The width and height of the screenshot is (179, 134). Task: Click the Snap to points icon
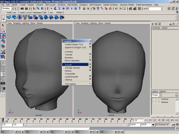point(102,9)
